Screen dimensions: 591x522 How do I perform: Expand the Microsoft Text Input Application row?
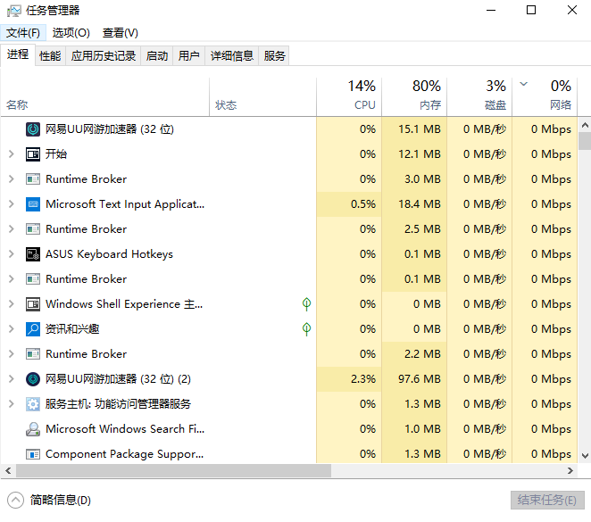(12, 204)
